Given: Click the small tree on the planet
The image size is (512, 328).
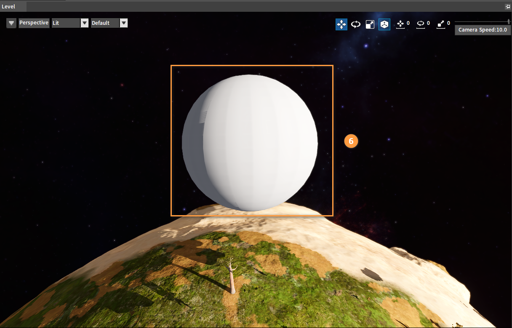Looking at the screenshot, I should coord(231,276).
